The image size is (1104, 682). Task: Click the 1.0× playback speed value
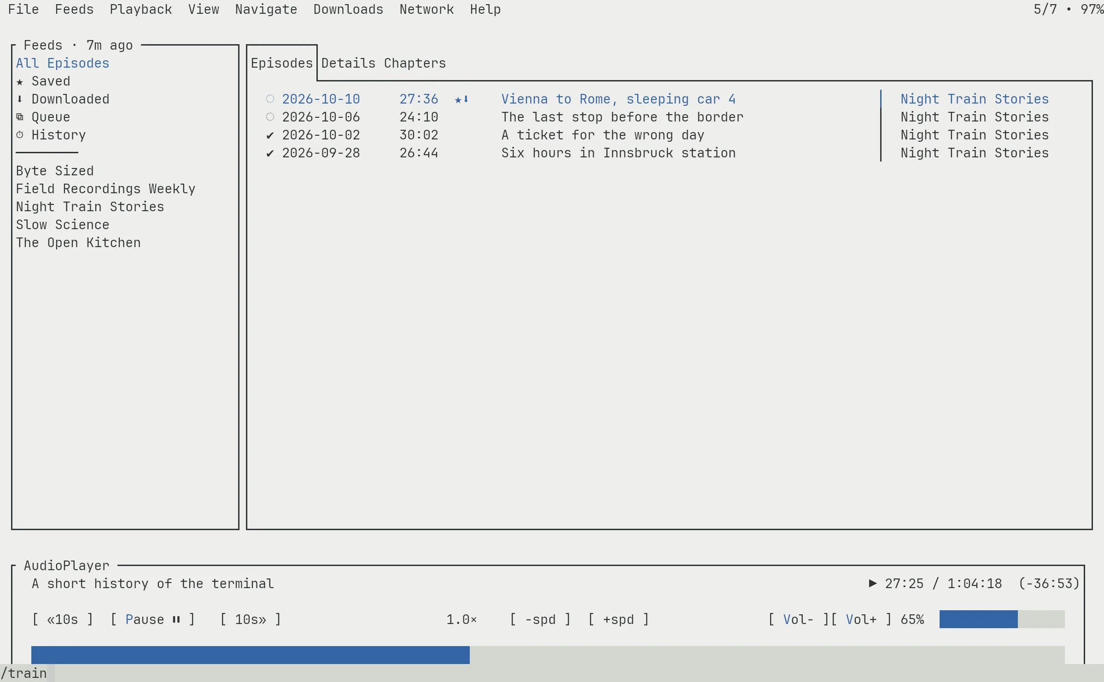pos(462,619)
